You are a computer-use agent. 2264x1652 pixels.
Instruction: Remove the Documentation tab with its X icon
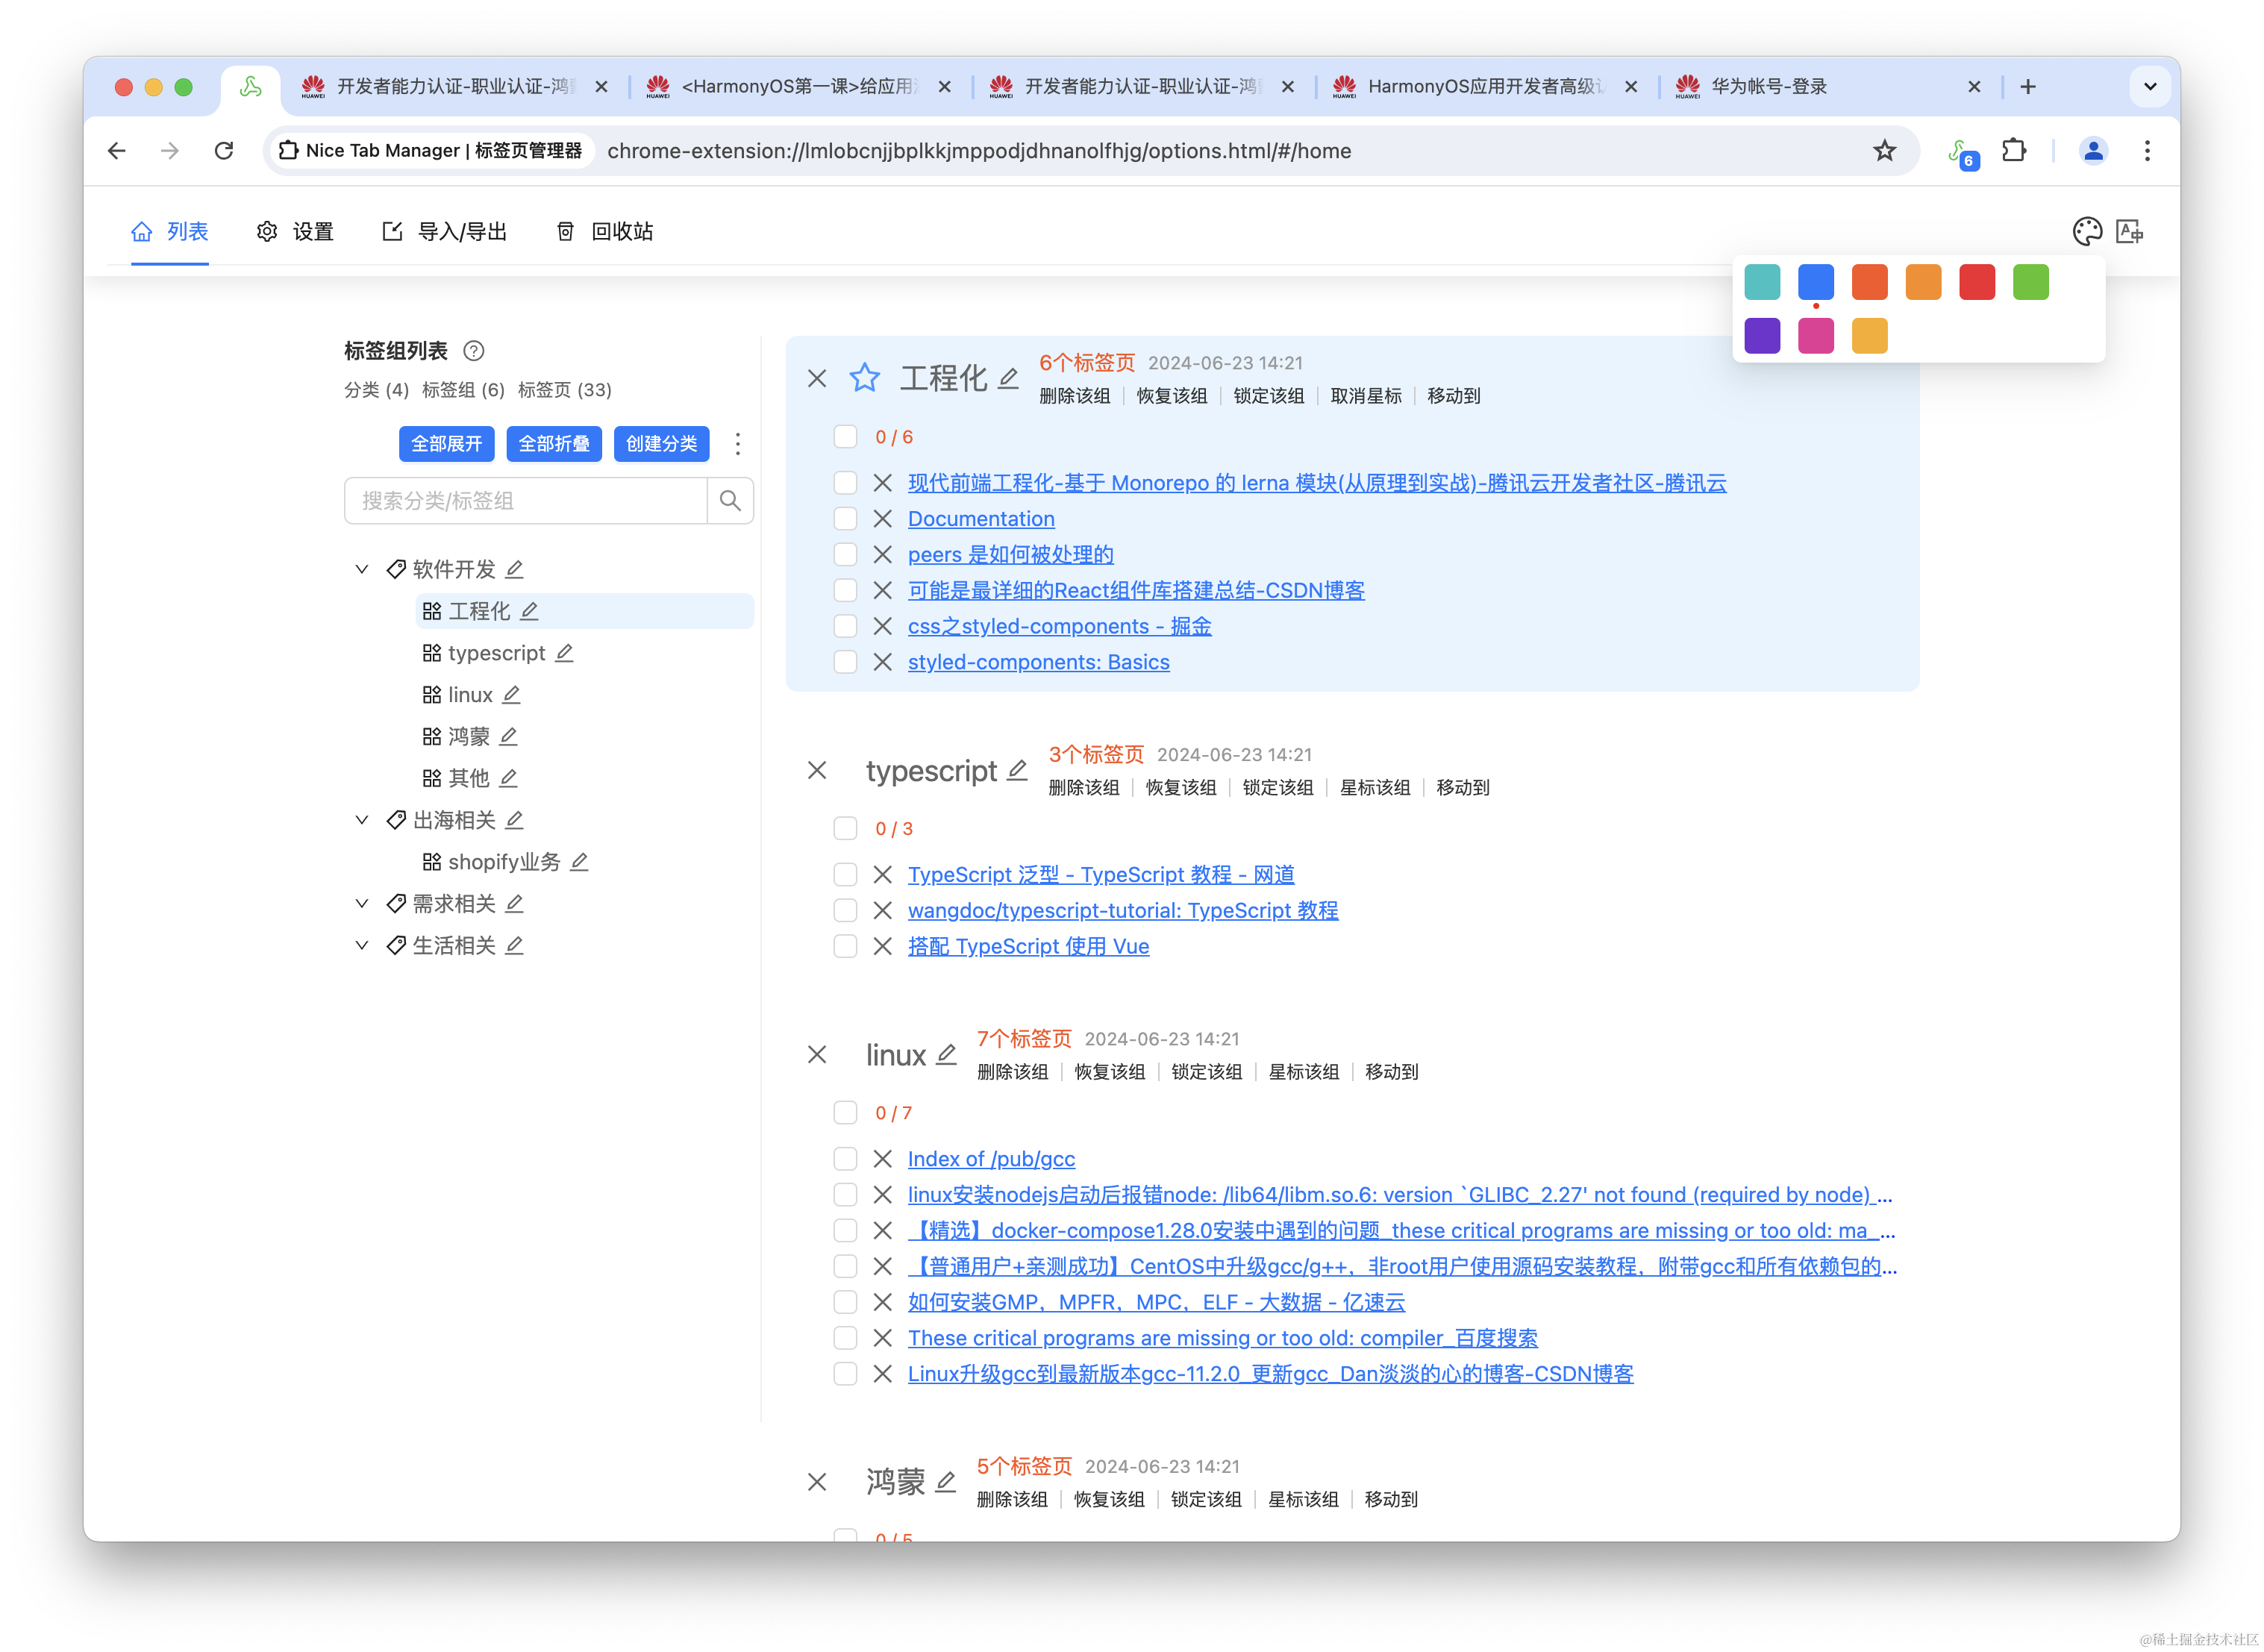[882, 519]
